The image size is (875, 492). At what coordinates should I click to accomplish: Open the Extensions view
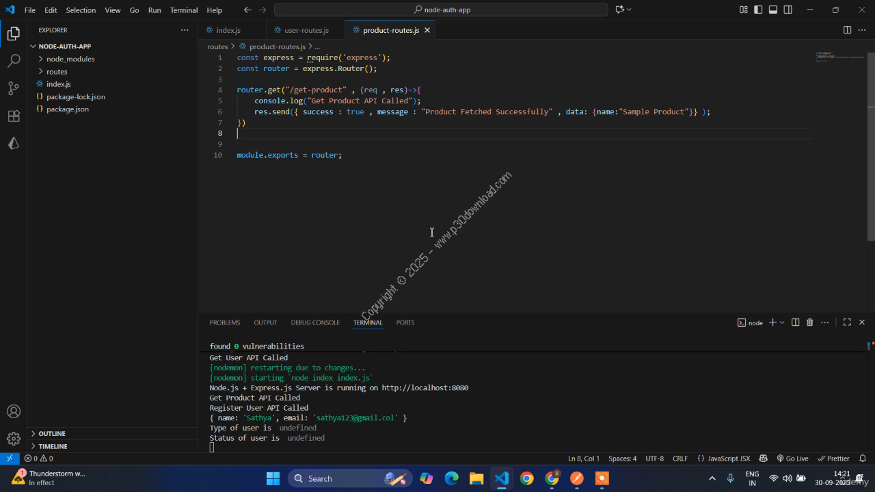coord(14,116)
